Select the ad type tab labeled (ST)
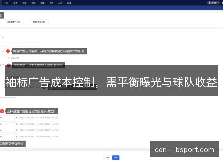 coord(38,22)
